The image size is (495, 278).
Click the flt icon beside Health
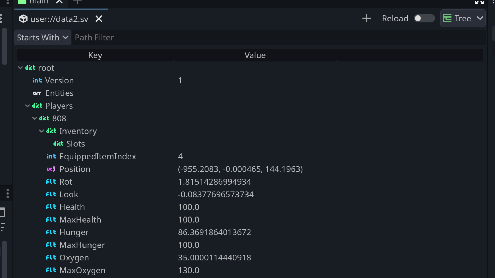click(51, 207)
